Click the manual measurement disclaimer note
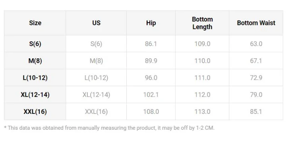 point(109,128)
